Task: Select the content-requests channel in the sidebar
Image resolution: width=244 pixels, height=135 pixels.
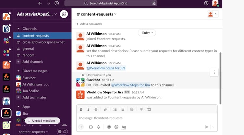Action: pyautogui.click(x=42, y=36)
